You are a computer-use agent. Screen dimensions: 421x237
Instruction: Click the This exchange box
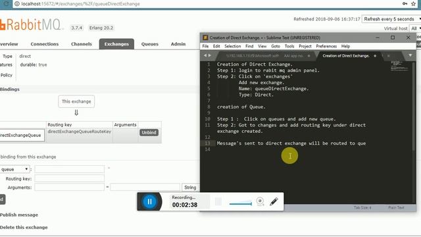[76, 101]
